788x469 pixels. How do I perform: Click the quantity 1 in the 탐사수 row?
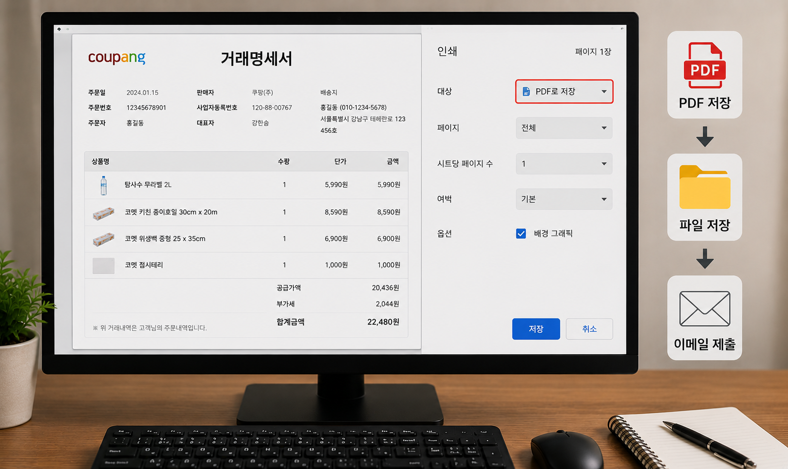coord(284,185)
